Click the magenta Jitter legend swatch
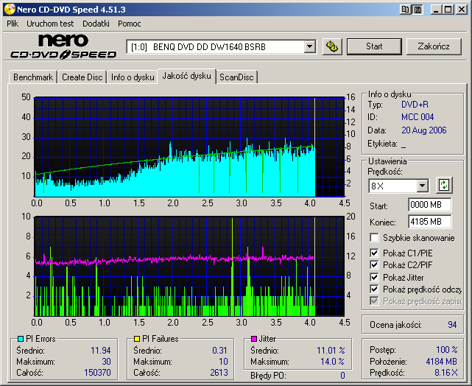This screenshot has height=386, width=472. pyautogui.click(x=254, y=339)
